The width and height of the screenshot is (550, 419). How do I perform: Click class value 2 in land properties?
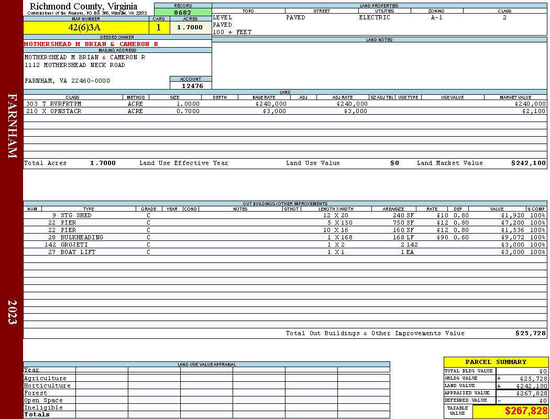coord(504,17)
